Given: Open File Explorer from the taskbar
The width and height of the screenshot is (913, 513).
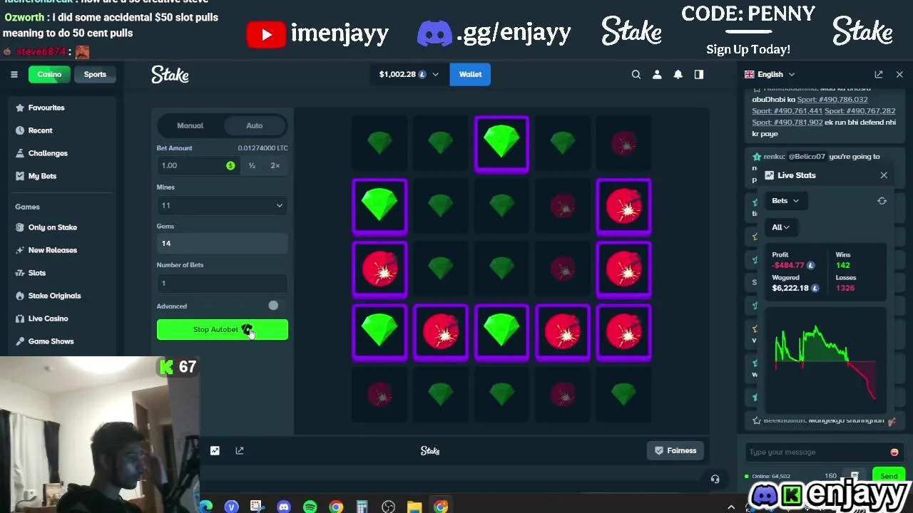Looking at the screenshot, I should pos(414,507).
